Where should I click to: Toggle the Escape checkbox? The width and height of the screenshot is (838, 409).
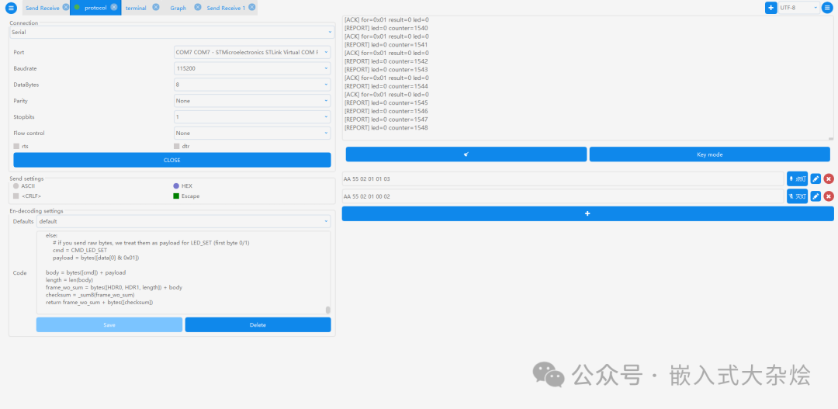176,196
